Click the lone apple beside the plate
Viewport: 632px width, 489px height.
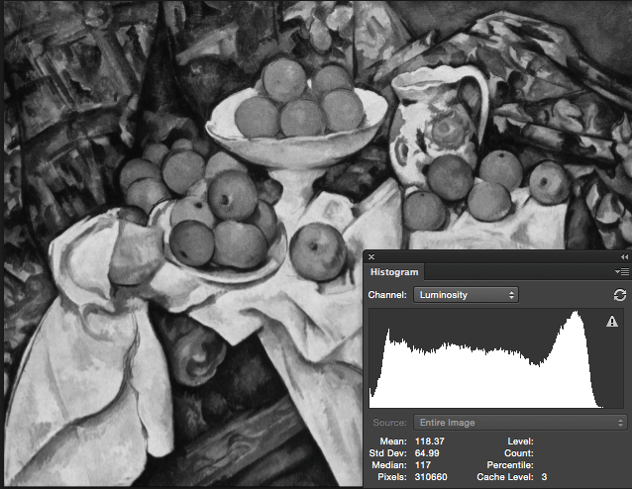point(317,250)
